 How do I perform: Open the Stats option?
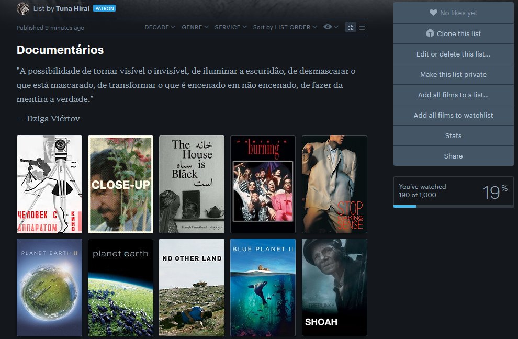point(453,135)
